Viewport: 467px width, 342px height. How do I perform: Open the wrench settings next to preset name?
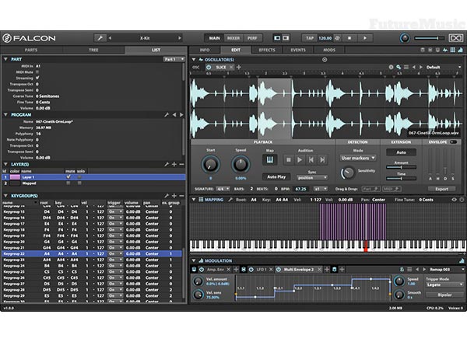[100, 38]
